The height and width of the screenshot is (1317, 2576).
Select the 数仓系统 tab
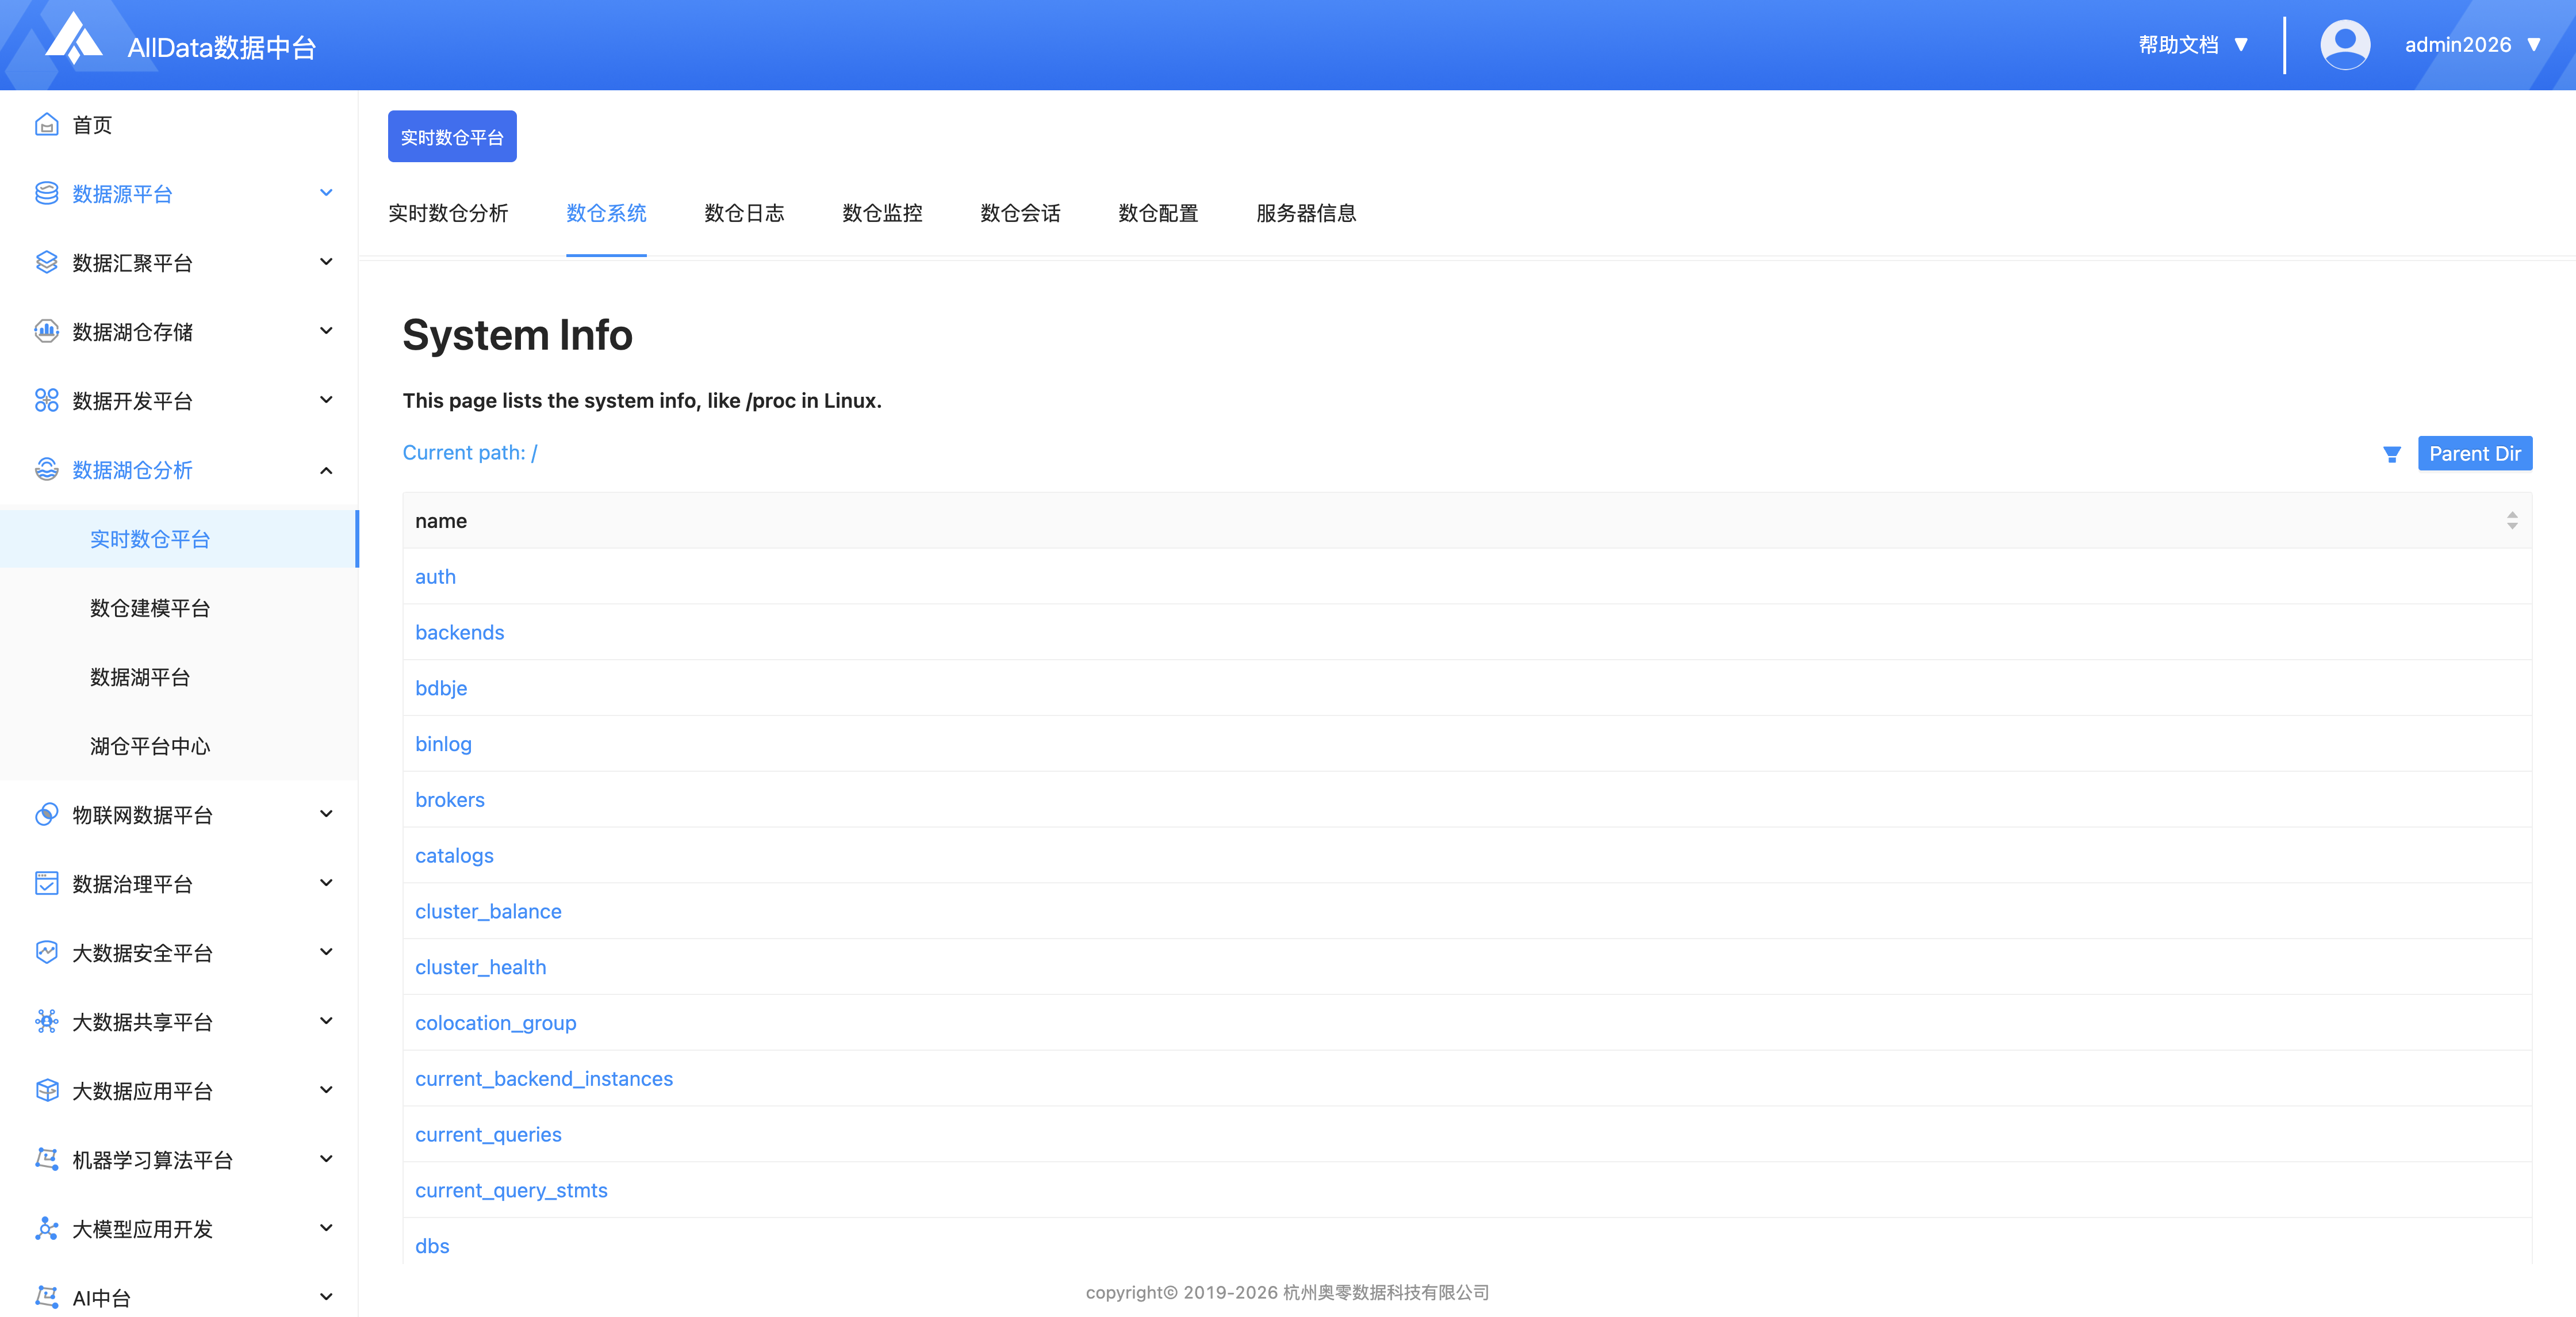click(x=606, y=213)
